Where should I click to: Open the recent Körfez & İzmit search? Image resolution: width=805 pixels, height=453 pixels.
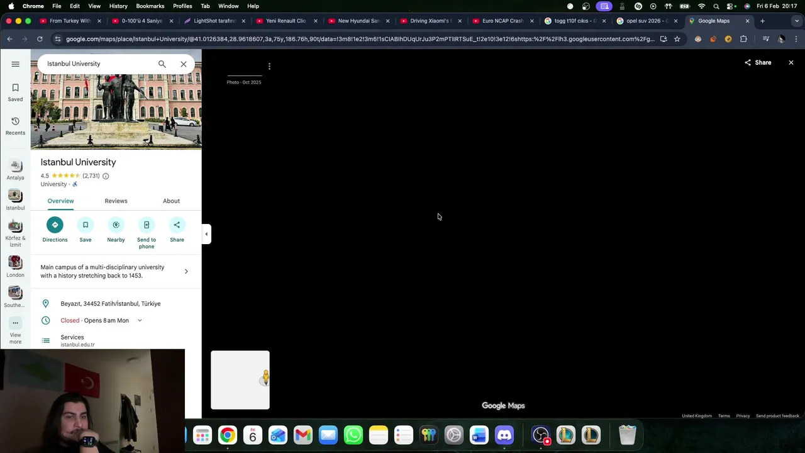point(15,233)
